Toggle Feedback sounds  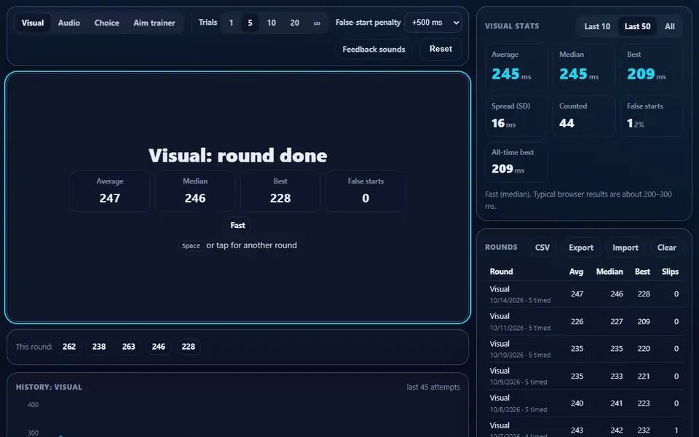[x=374, y=49]
